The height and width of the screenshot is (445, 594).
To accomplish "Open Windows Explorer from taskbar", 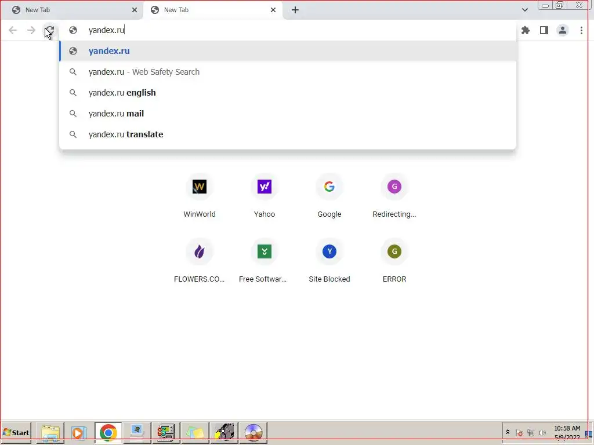I will [50, 432].
